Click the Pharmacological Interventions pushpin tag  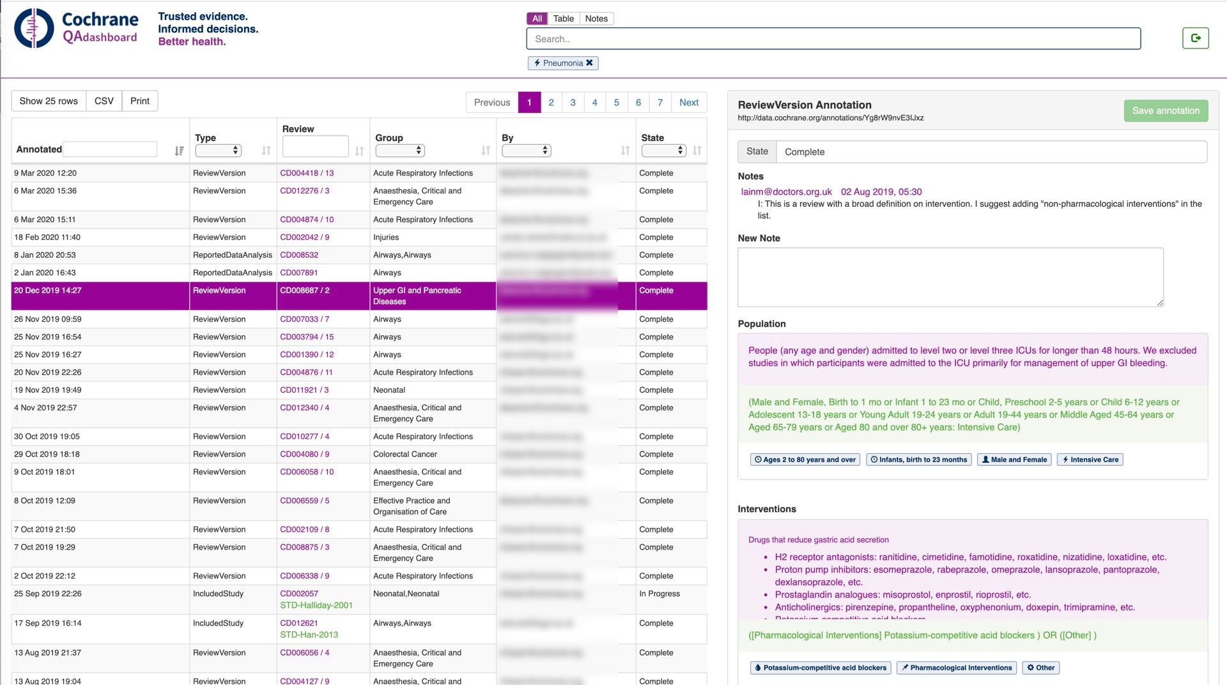coord(956,668)
